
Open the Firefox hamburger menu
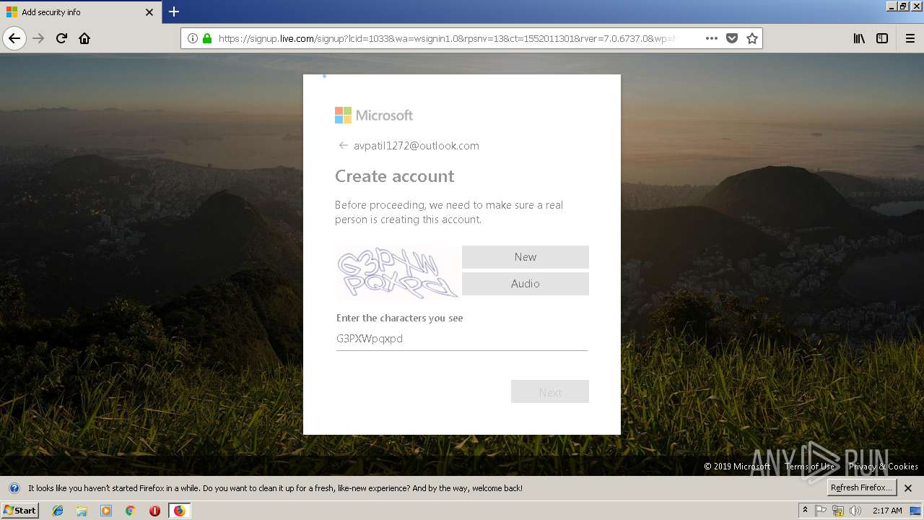910,38
